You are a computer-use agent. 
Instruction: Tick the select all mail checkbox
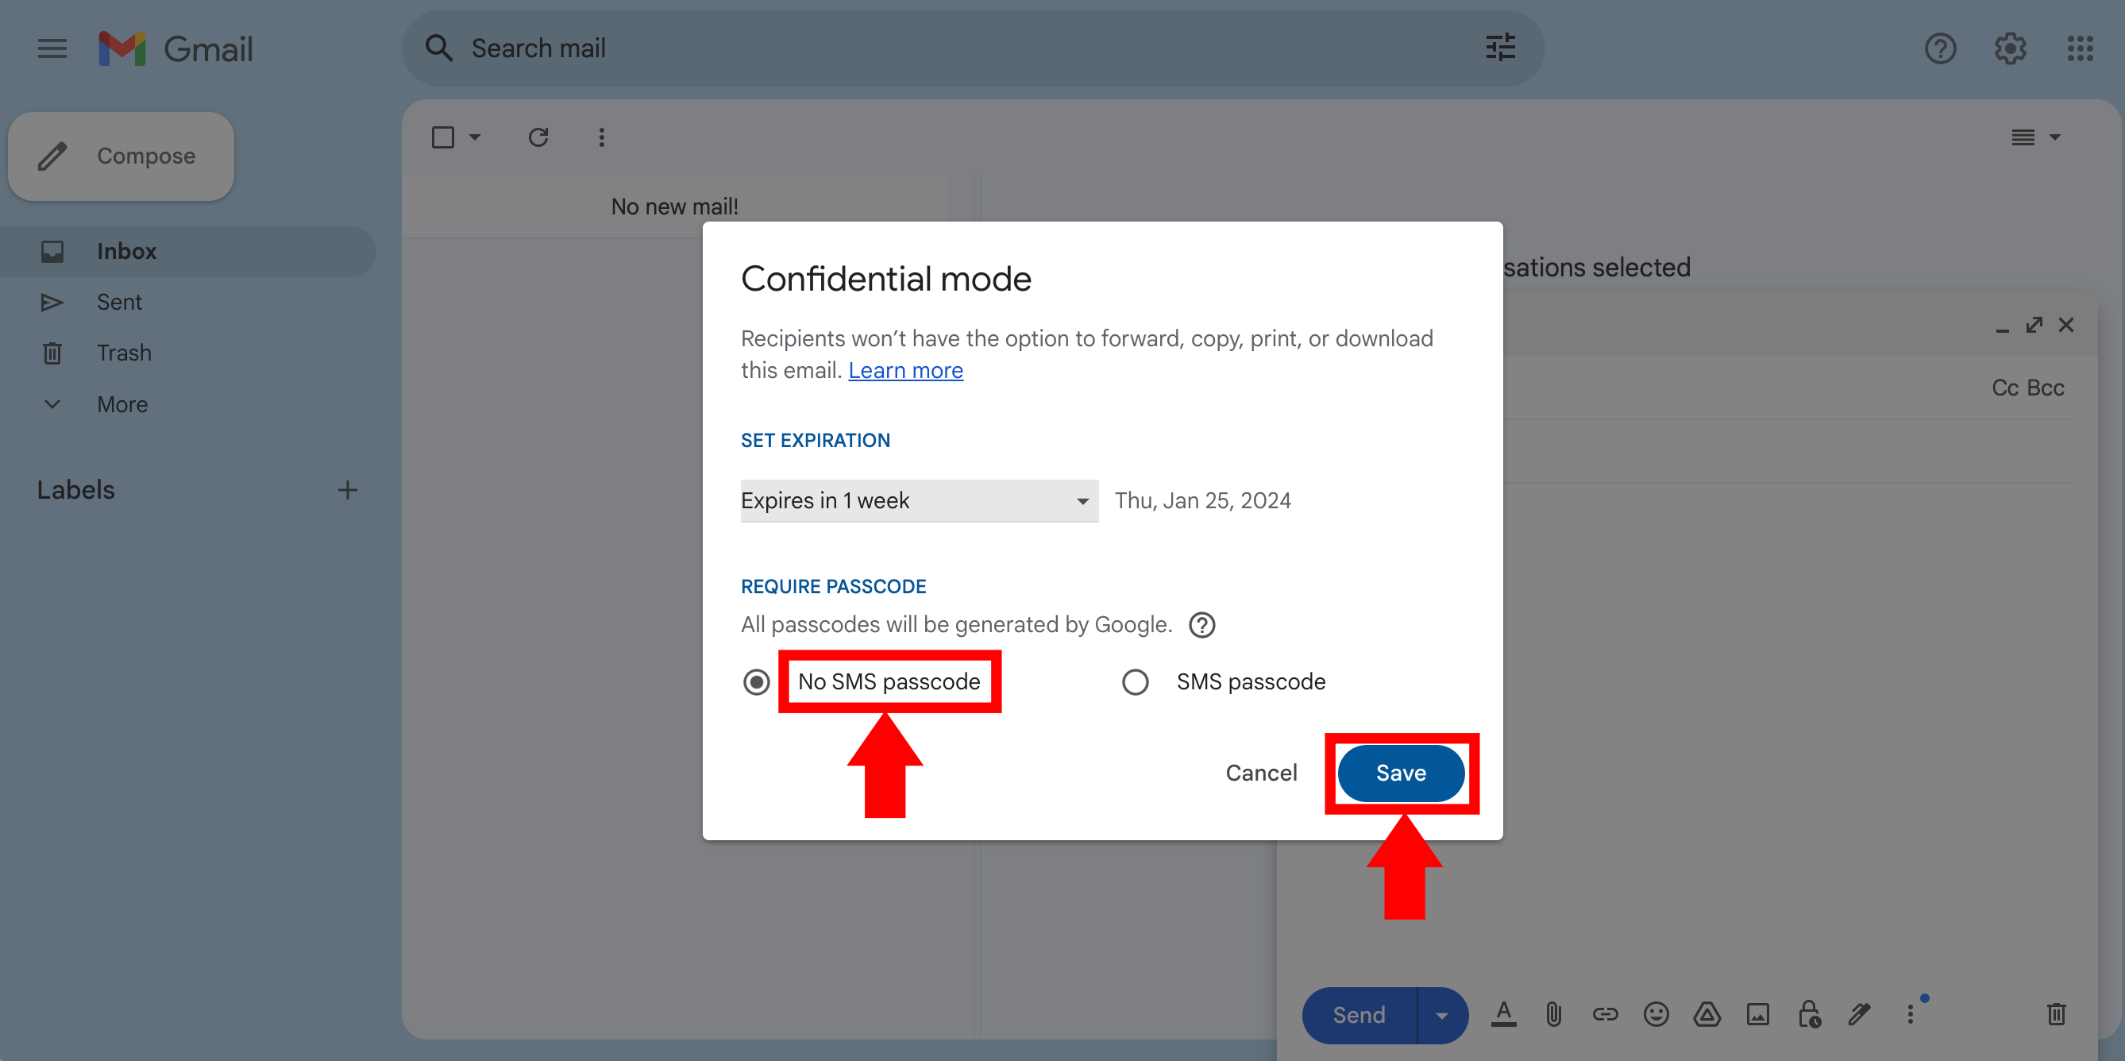point(443,137)
